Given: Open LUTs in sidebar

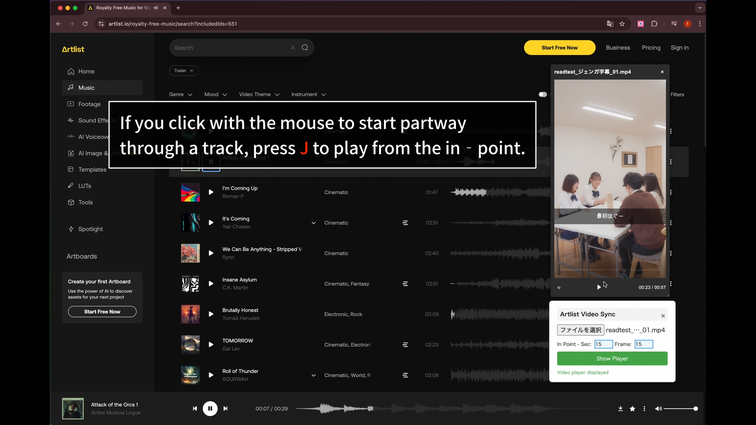Looking at the screenshot, I should 102,186.
